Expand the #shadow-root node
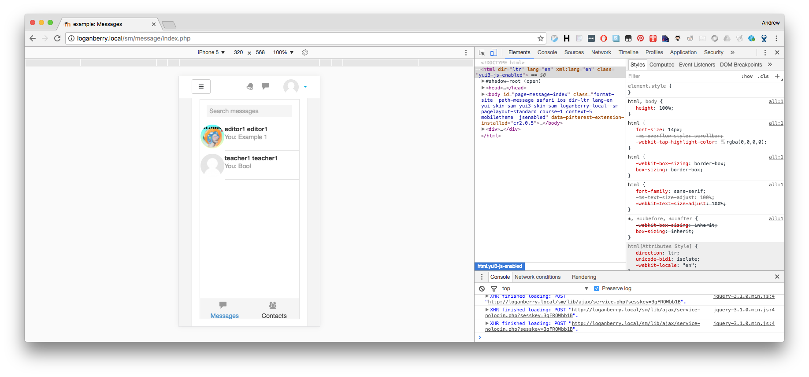809x377 pixels. pos(483,81)
